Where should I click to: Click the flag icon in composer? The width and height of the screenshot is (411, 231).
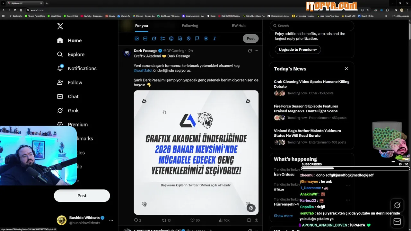pos(197,38)
